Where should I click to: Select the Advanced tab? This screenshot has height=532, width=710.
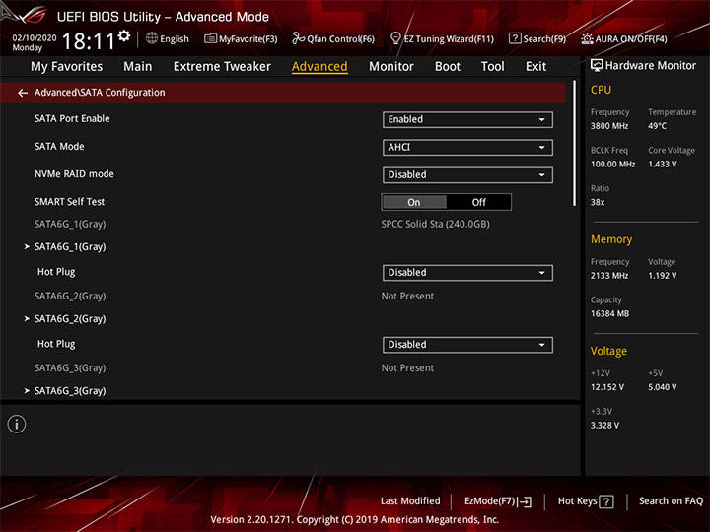319,67
